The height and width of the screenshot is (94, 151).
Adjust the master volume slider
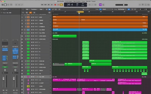point(122,5)
